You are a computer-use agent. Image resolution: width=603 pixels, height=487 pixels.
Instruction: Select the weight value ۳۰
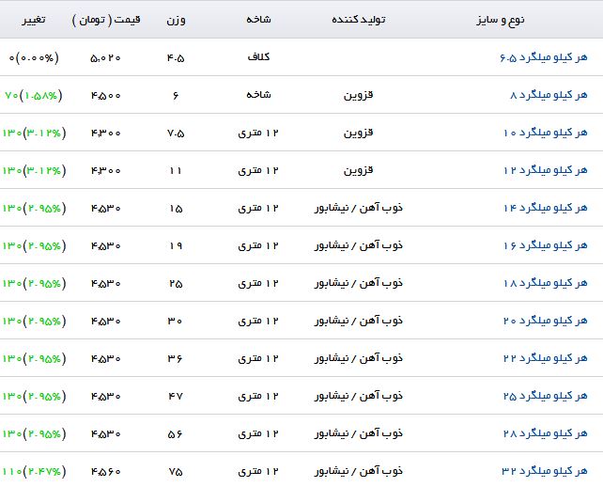(175, 322)
